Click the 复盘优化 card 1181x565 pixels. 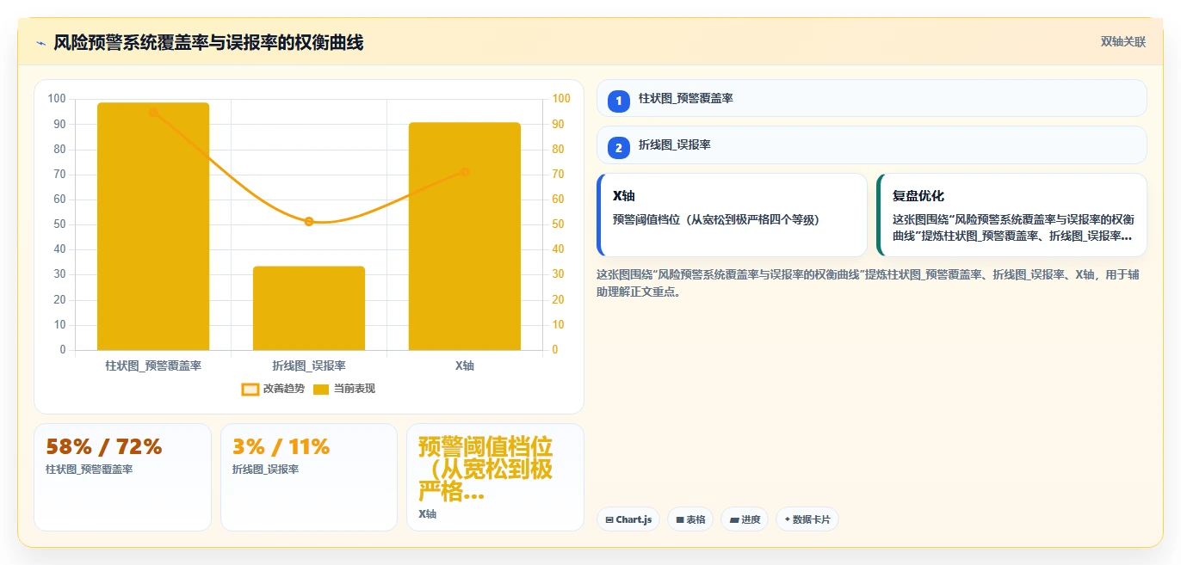(1011, 215)
